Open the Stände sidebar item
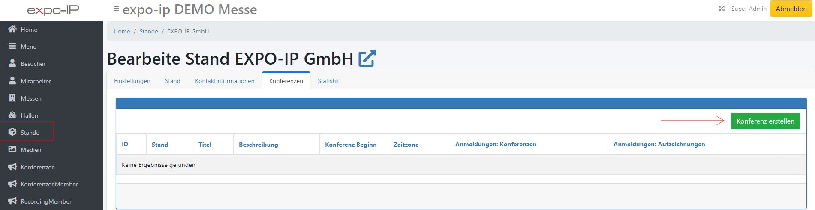The image size is (815, 210). point(30,133)
